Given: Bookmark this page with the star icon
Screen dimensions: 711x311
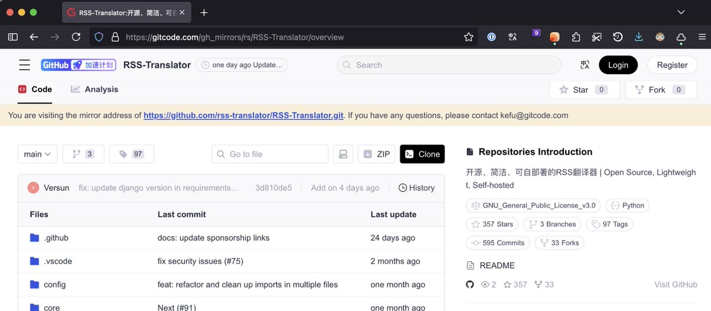Looking at the screenshot, I should tap(469, 37).
